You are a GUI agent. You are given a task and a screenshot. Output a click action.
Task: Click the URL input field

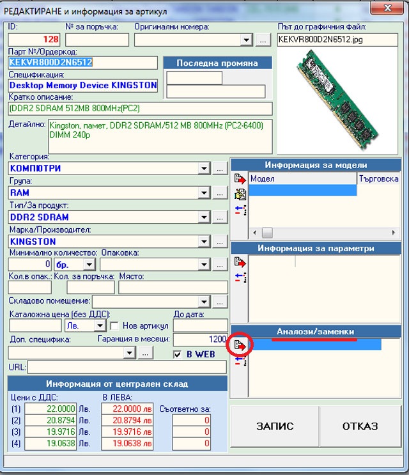pos(127,368)
